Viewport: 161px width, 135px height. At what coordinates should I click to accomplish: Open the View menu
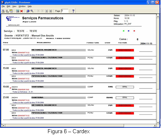pyautogui.click(x=14, y=6)
